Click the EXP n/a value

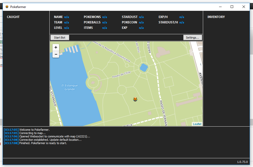click(x=141, y=28)
